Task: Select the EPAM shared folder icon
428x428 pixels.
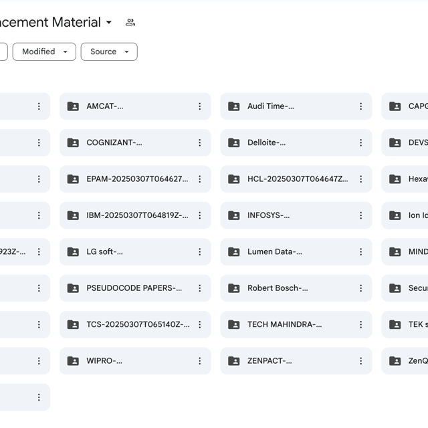Action: [x=73, y=179]
